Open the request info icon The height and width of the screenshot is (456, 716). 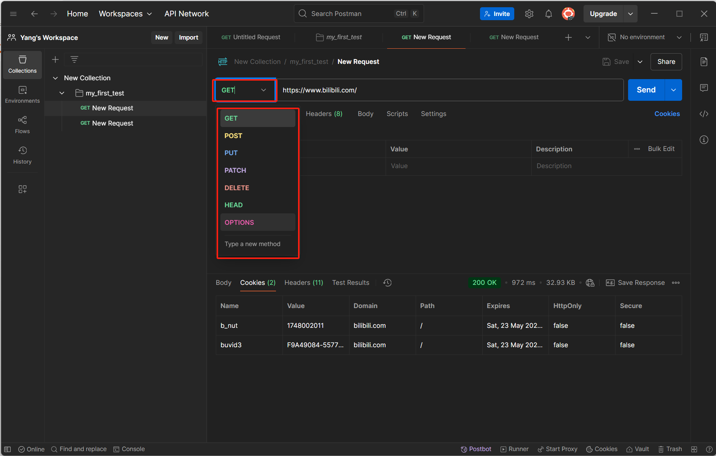coord(704,140)
